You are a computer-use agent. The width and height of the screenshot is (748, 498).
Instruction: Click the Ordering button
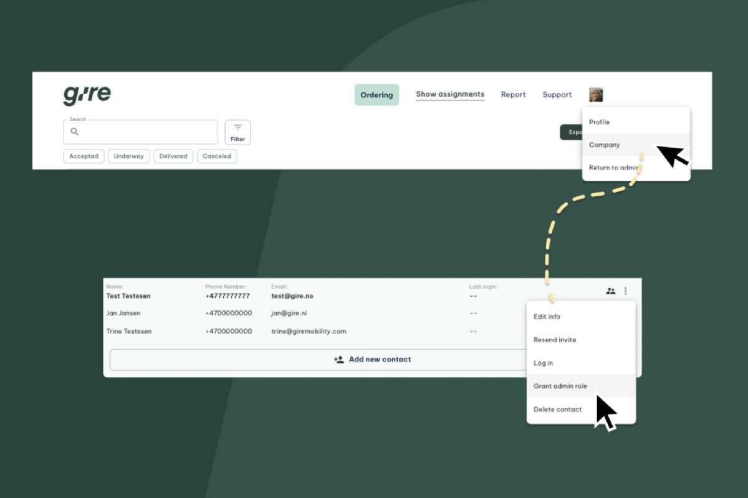click(x=376, y=95)
